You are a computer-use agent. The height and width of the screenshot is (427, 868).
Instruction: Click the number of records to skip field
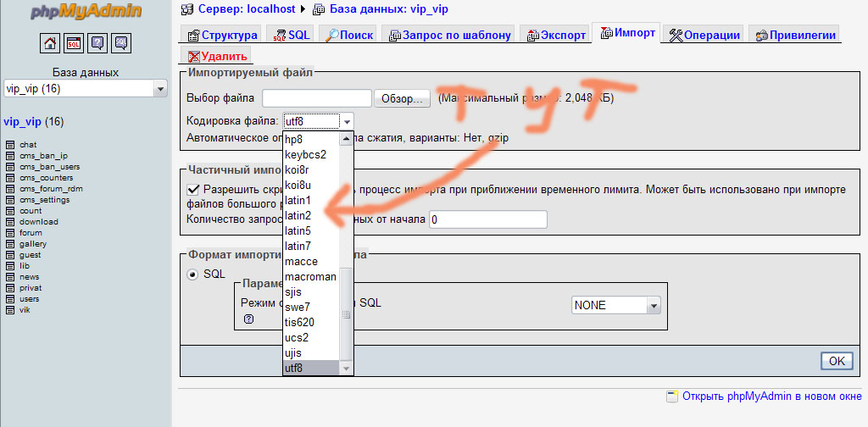click(488, 220)
